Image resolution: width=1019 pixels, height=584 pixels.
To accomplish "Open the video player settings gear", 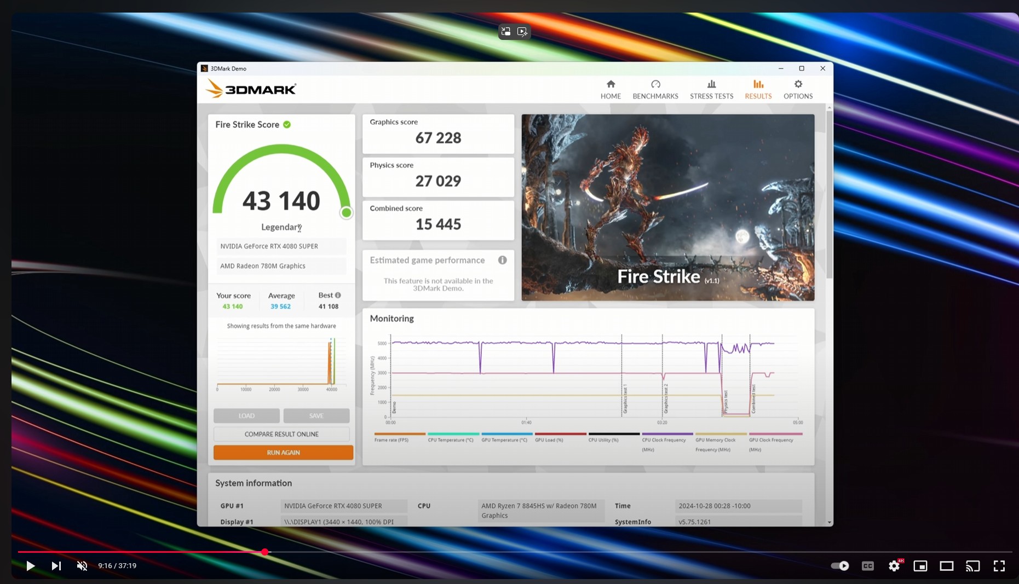I will pyautogui.click(x=894, y=566).
